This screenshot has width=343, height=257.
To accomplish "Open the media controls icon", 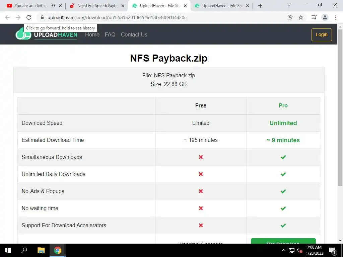I will coord(314,17).
